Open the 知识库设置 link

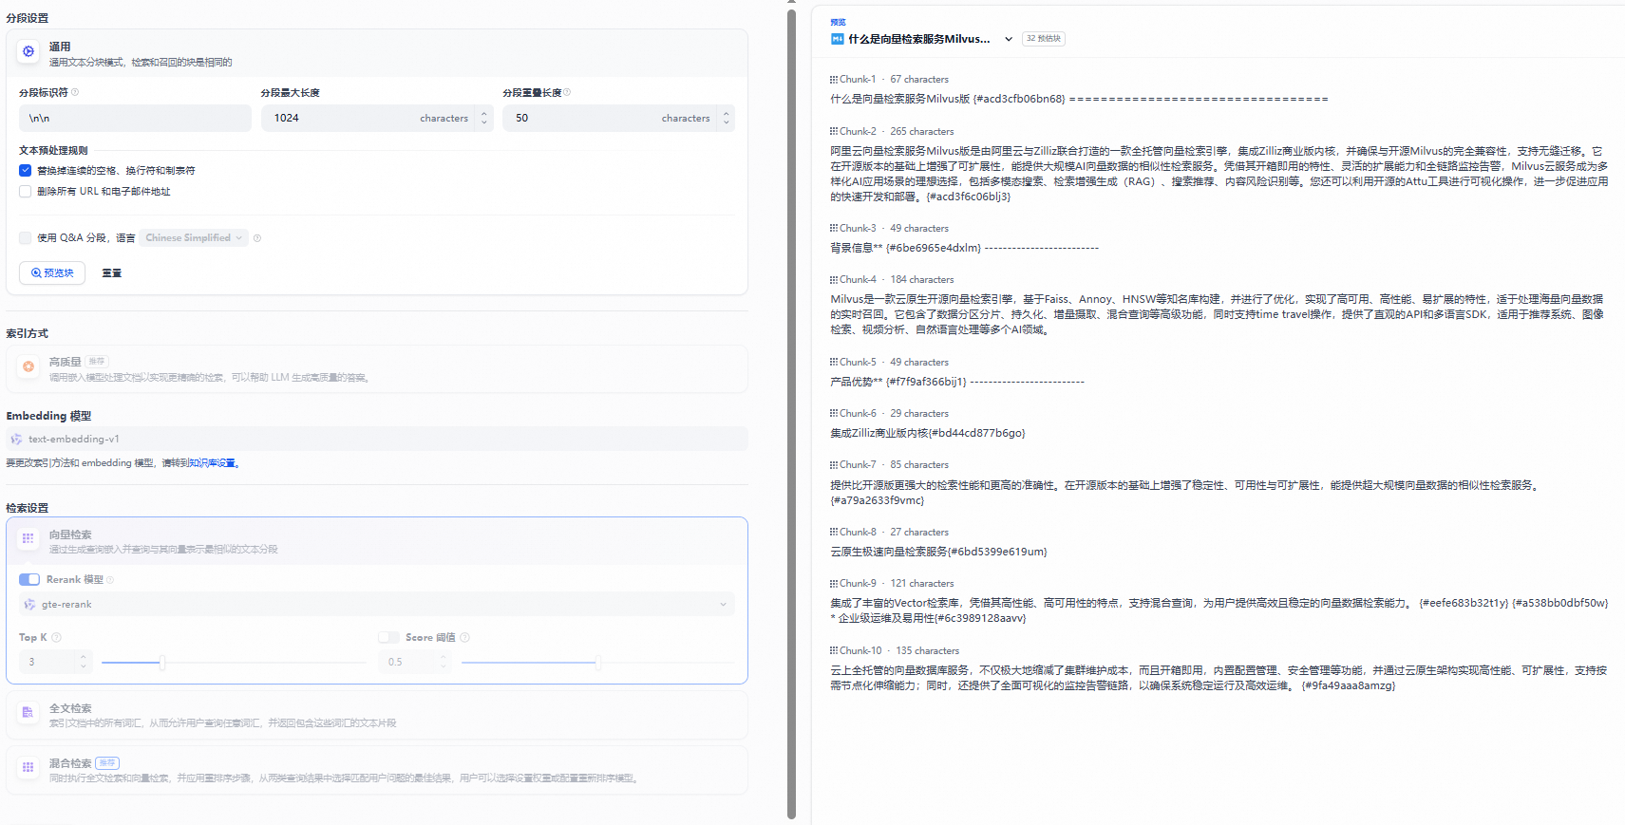[x=212, y=463]
